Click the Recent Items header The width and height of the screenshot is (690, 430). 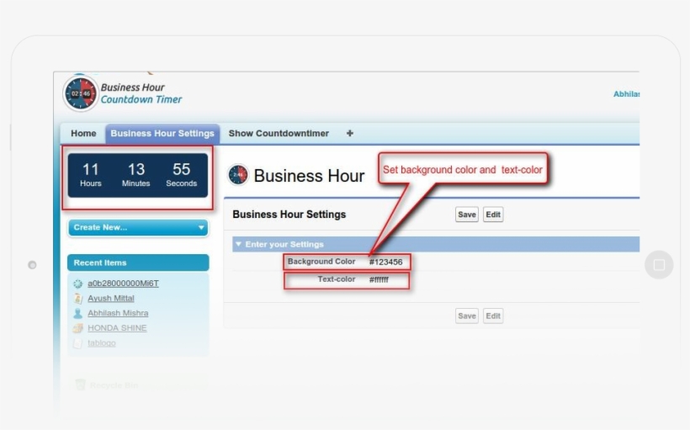138,263
